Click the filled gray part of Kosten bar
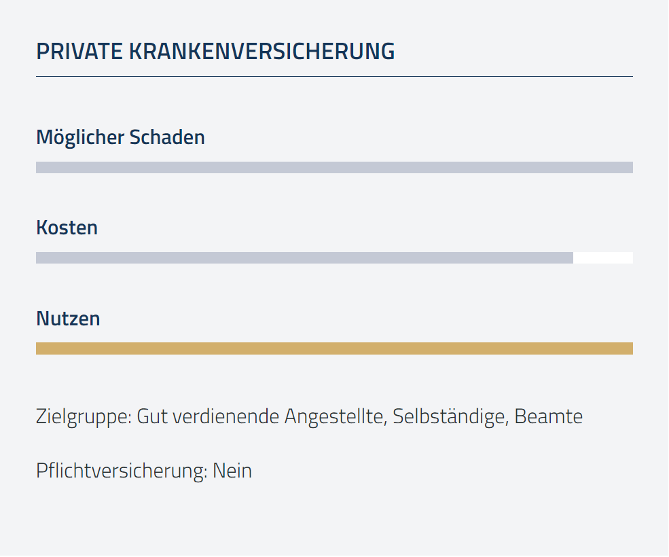Screen dimensions: 669x557 coord(305,258)
